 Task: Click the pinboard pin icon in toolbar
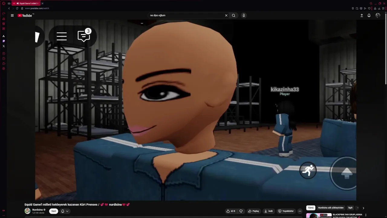(x=353, y=8)
